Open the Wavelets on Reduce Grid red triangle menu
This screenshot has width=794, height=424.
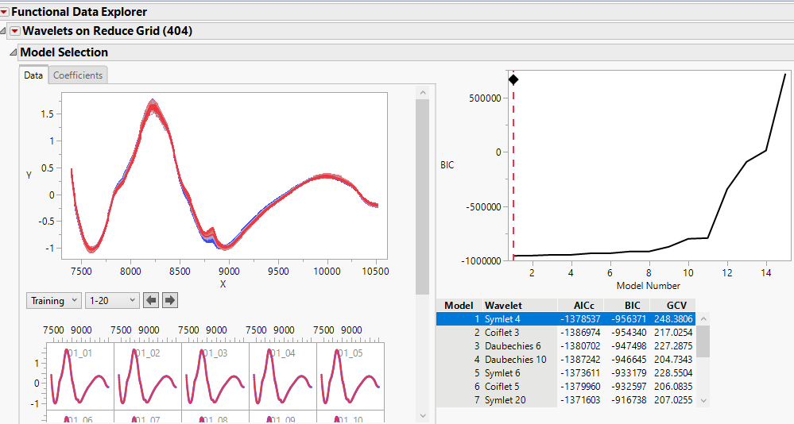click(14, 32)
